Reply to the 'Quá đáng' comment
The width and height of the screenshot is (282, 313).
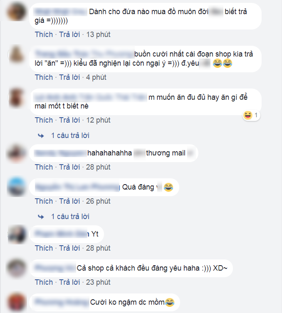pos(69,201)
